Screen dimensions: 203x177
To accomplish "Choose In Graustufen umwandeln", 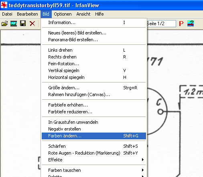I will [94, 122].
